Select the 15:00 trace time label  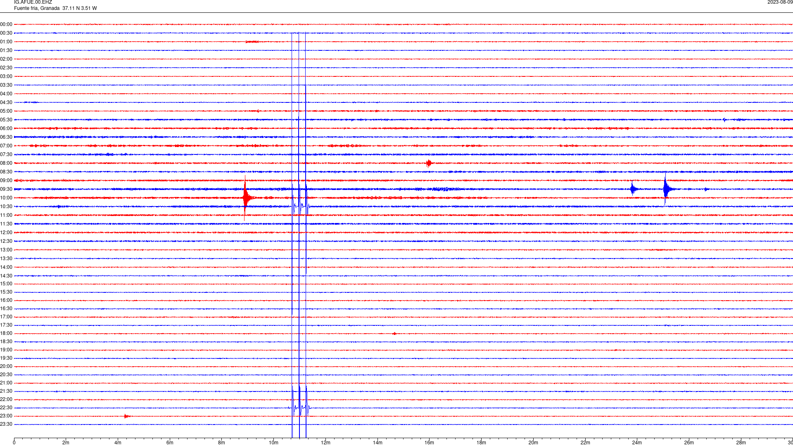pyautogui.click(x=6, y=284)
